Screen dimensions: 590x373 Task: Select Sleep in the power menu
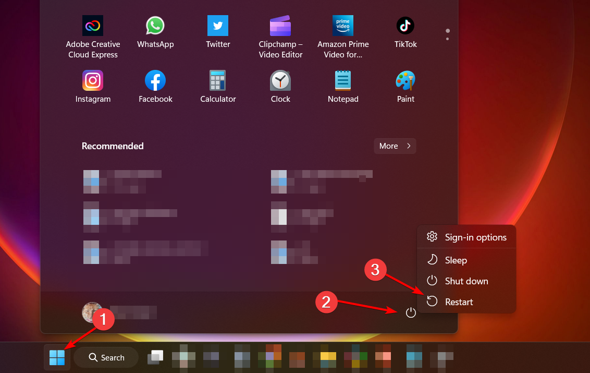click(x=466, y=260)
